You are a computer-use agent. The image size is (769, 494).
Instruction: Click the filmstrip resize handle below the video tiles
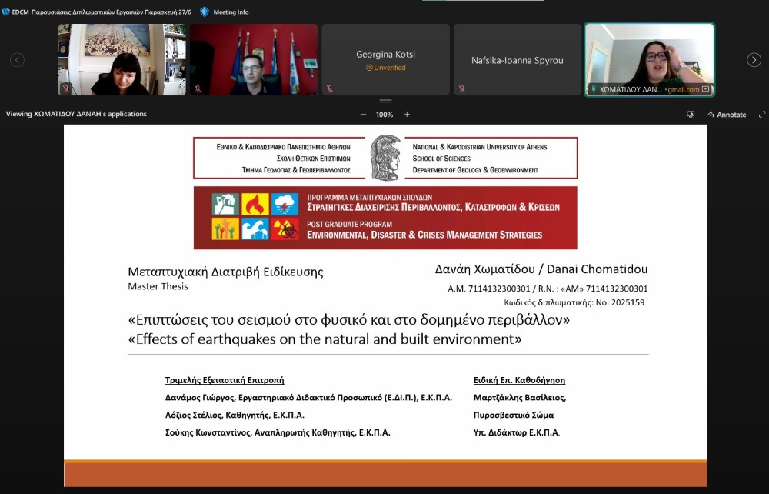point(385,101)
